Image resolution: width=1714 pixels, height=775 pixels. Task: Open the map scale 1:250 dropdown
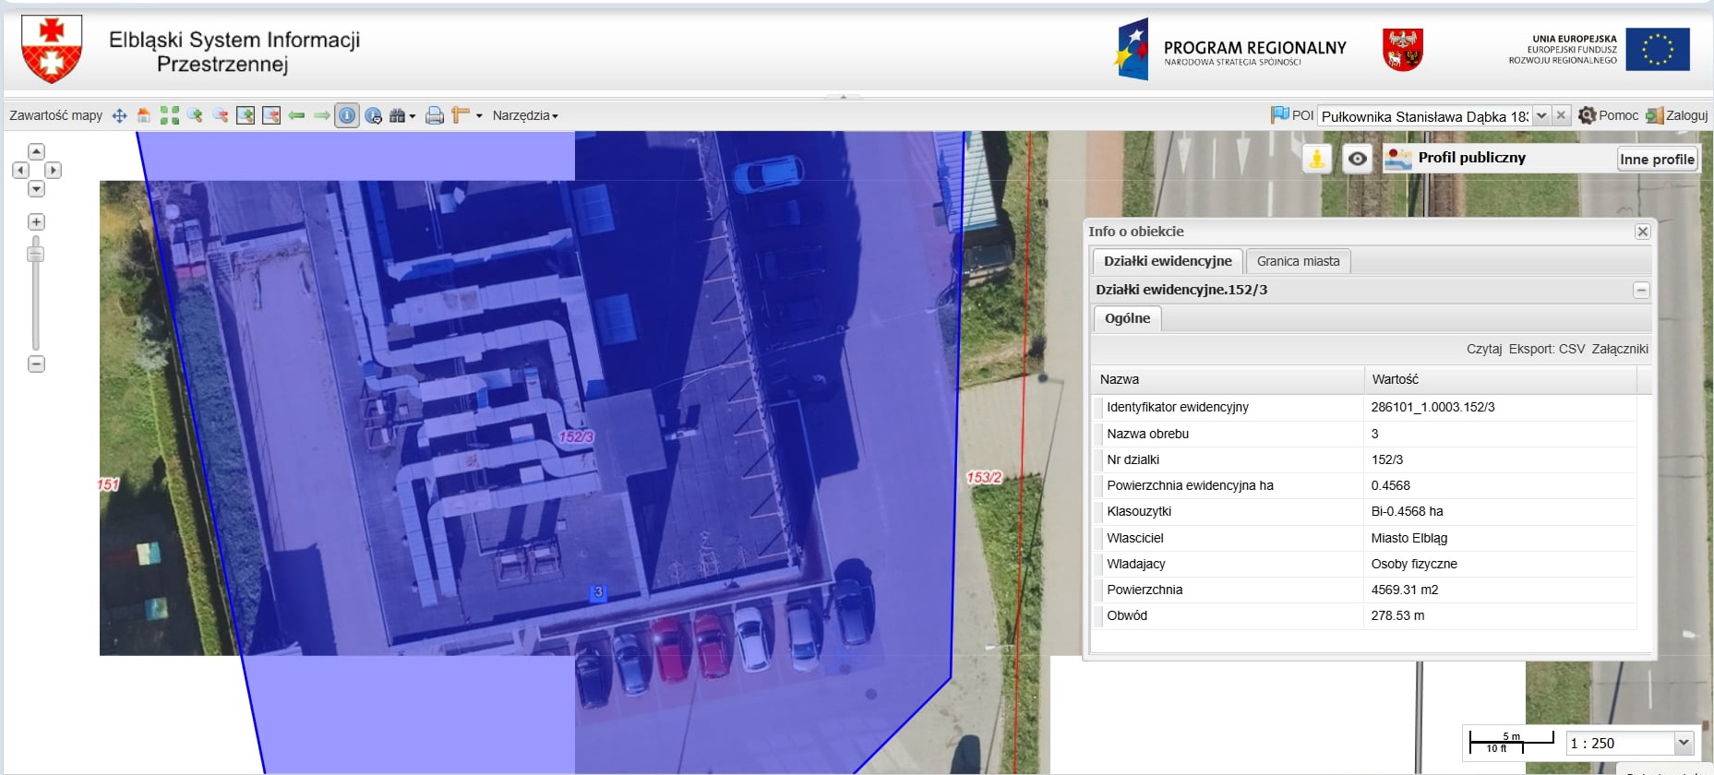pyautogui.click(x=1683, y=743)
